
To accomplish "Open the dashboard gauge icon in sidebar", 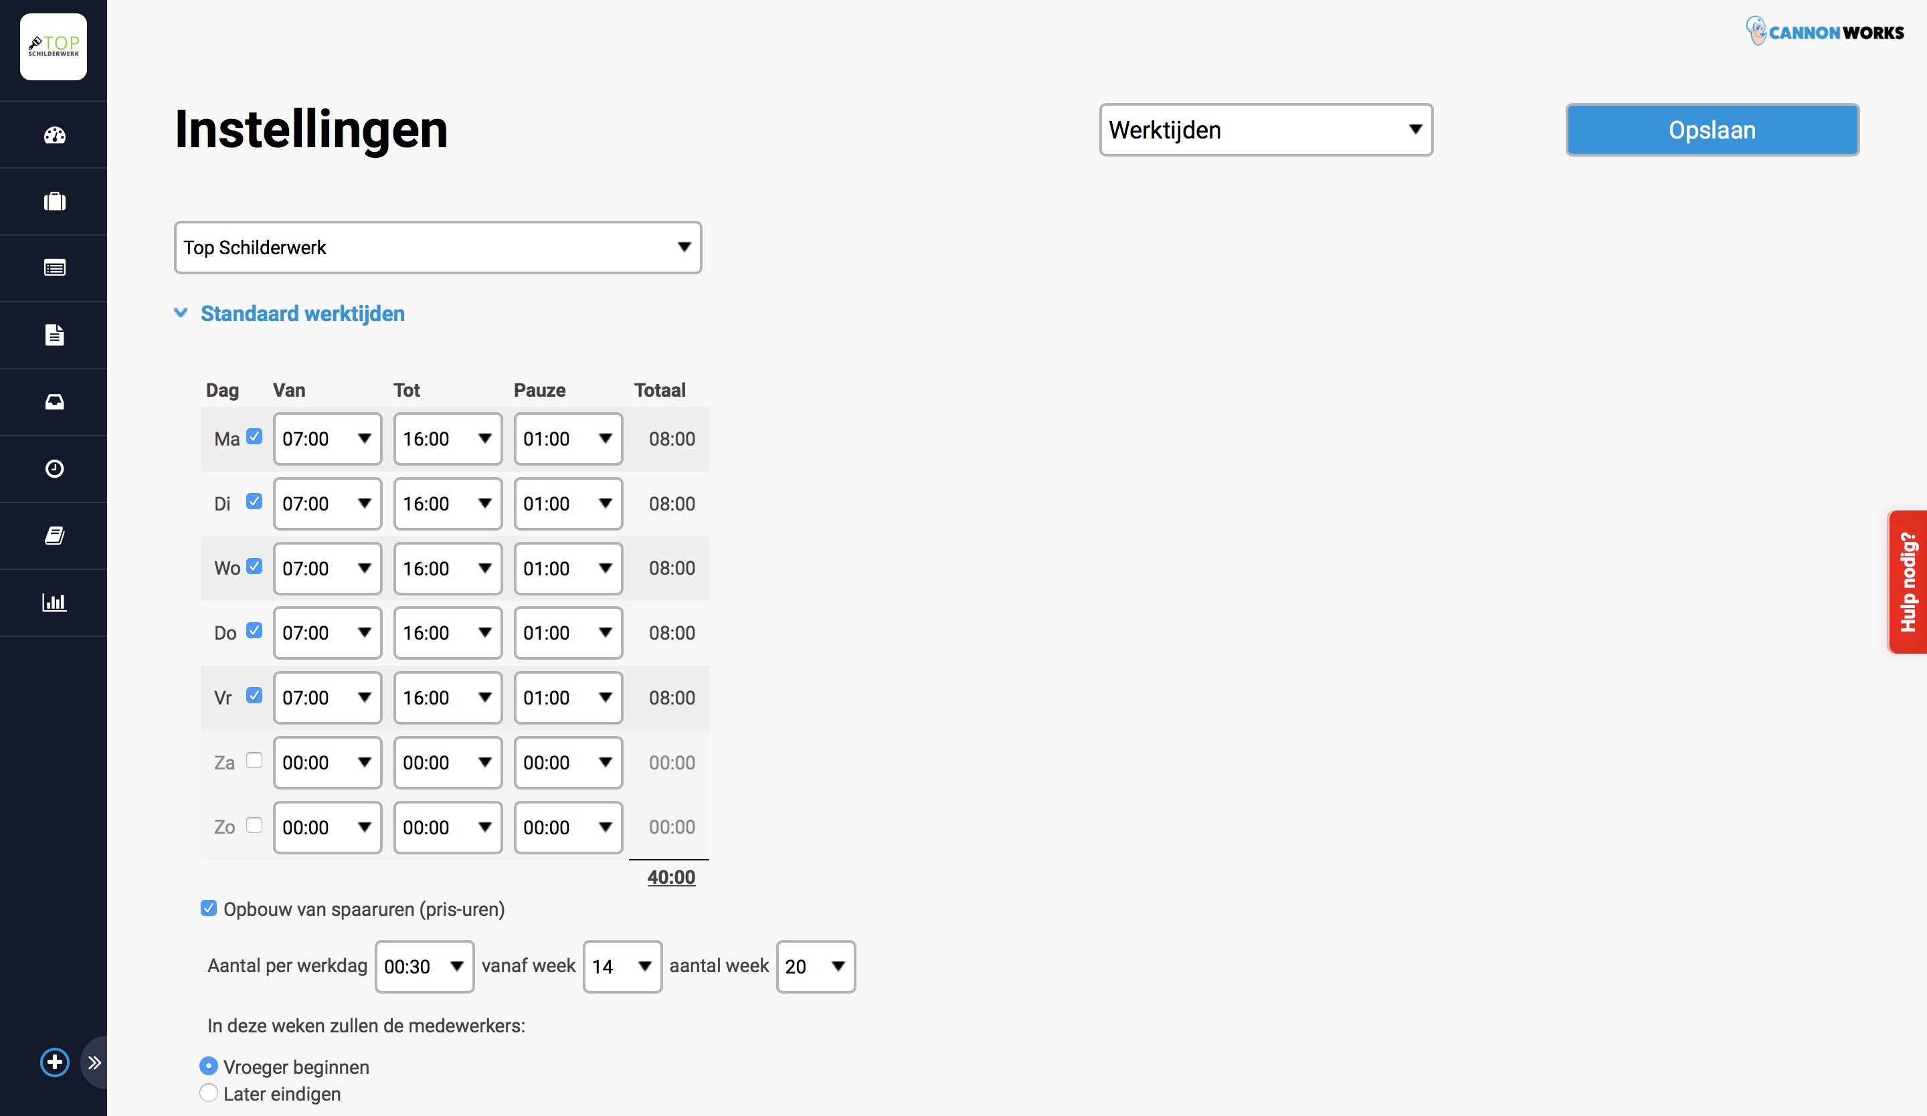I will (54, 135).
